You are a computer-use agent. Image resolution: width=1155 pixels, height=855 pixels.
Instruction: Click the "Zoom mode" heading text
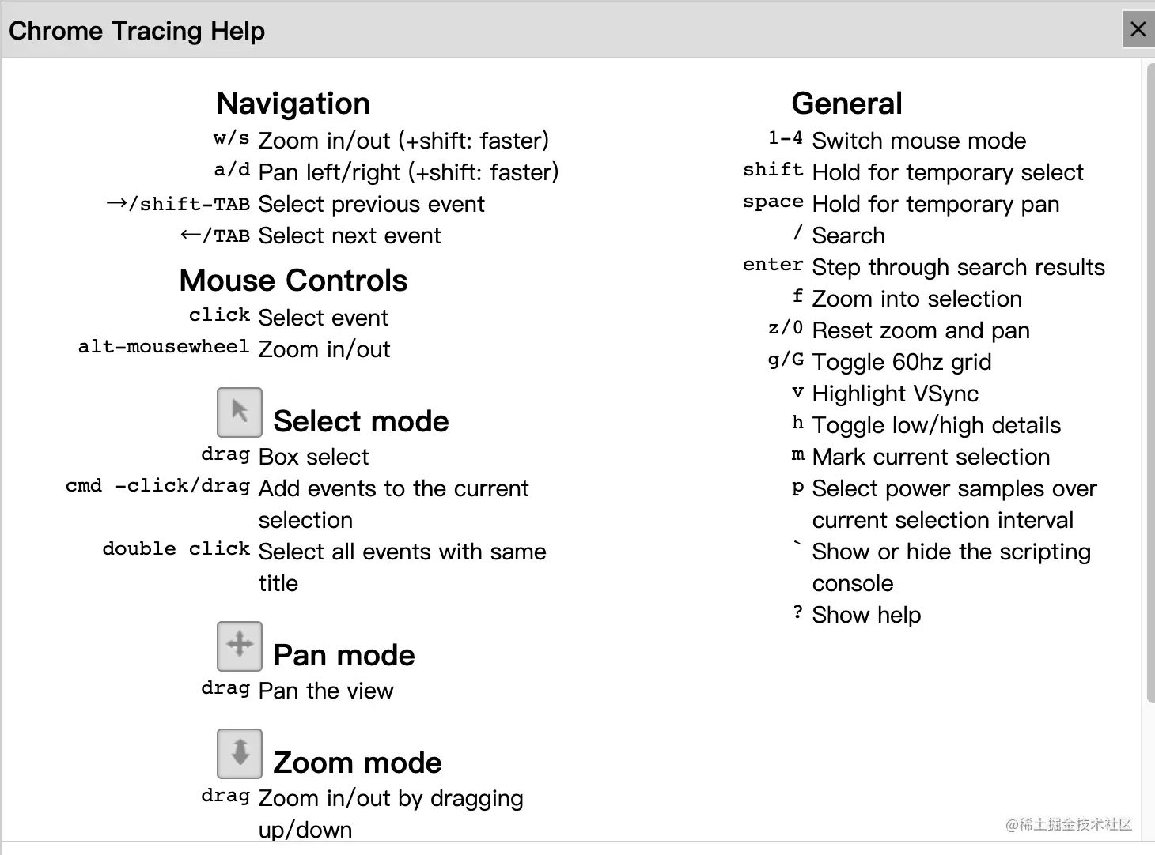coord(358,763)
